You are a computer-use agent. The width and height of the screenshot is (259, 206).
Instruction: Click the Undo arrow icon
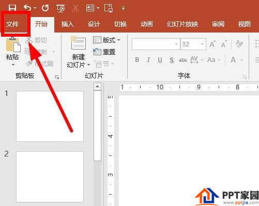(x=27, y=8)
